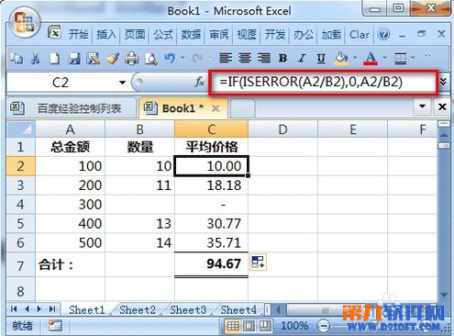Viewport: 454px width, 336px height.
Task: Open the 页面 ribbon tab
Action: (x=135, y=35)
